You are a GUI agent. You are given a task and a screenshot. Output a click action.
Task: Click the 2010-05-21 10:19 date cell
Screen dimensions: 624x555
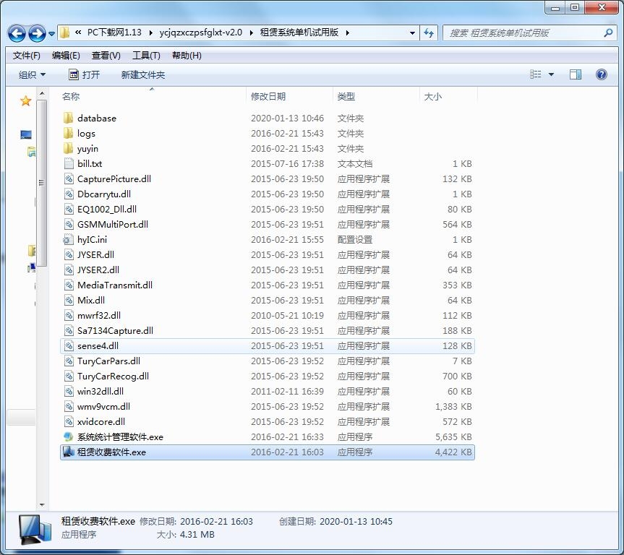287,316
